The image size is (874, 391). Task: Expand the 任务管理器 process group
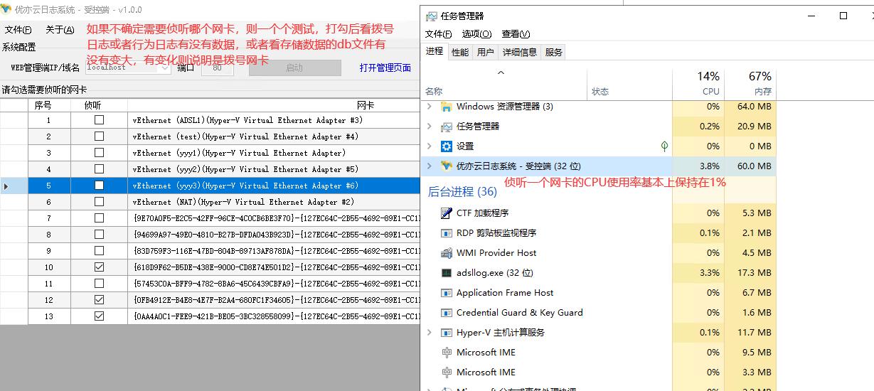429,127
